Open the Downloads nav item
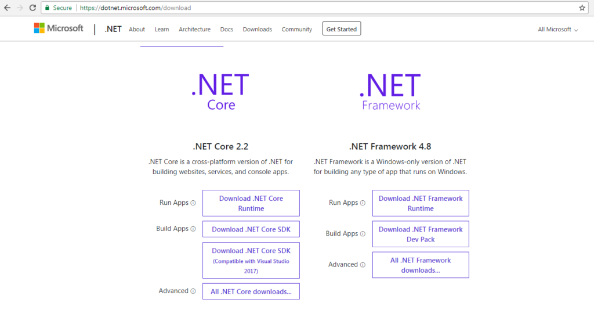The image size is (594, 314). (257, 29)
